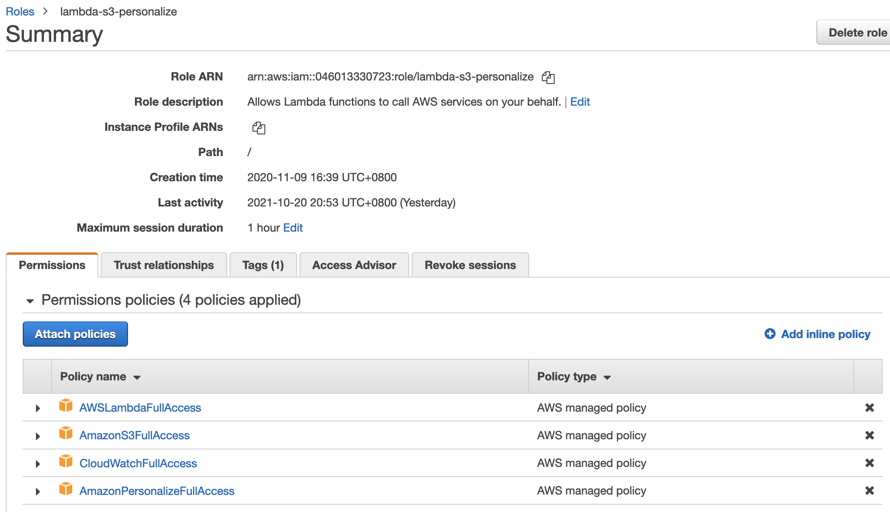Sort by Policy name column
This screenshot has width=890, height=512.
pos(100,377)
